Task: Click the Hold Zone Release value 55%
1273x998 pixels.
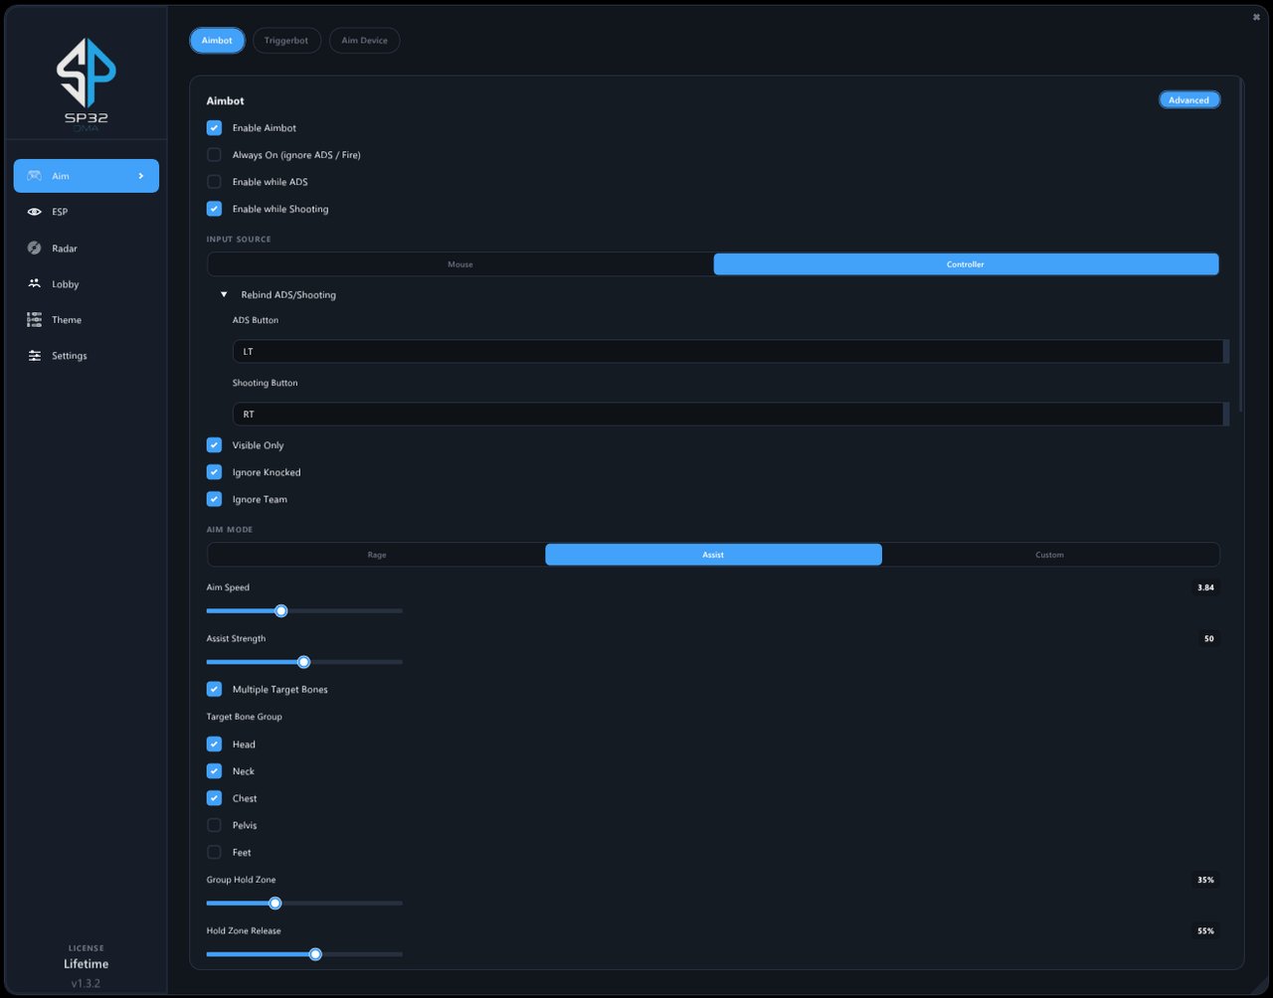Action: [x=1205, y=931]
